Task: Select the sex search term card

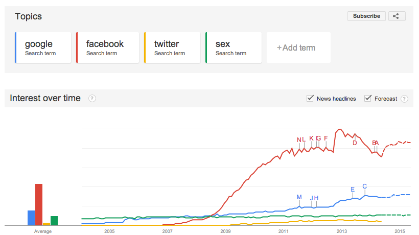Action: [234, 48]
